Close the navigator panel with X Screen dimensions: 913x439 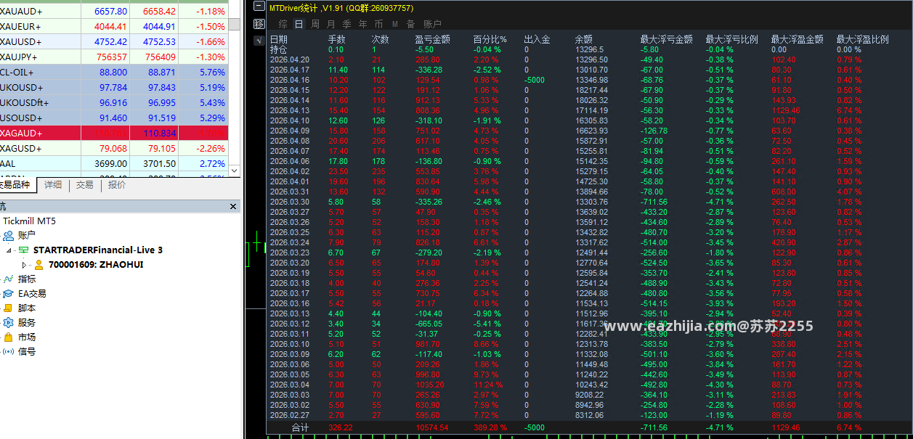click(234, 207)
